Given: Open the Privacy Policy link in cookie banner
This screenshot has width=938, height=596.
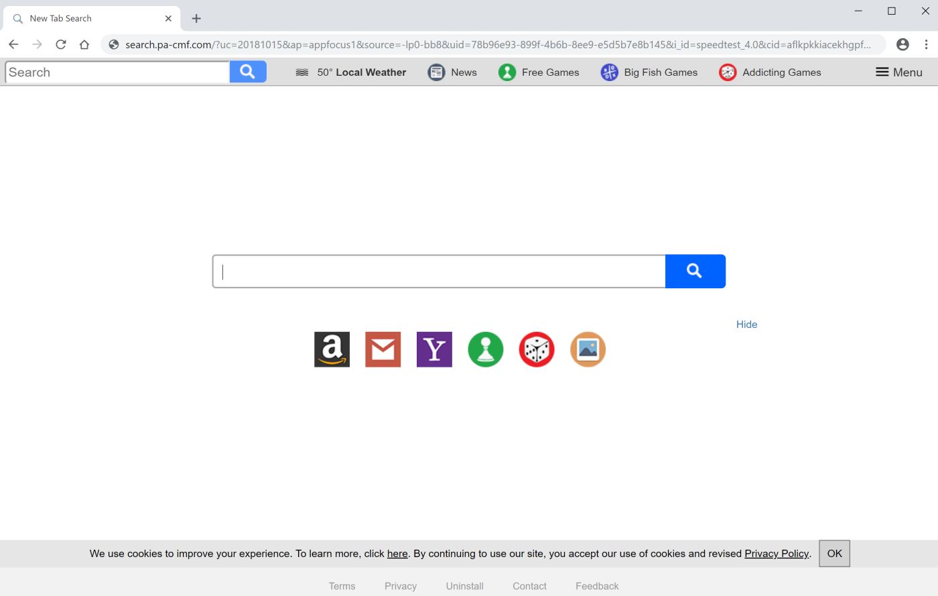Looking at the screenshot, I should [777, 554].
